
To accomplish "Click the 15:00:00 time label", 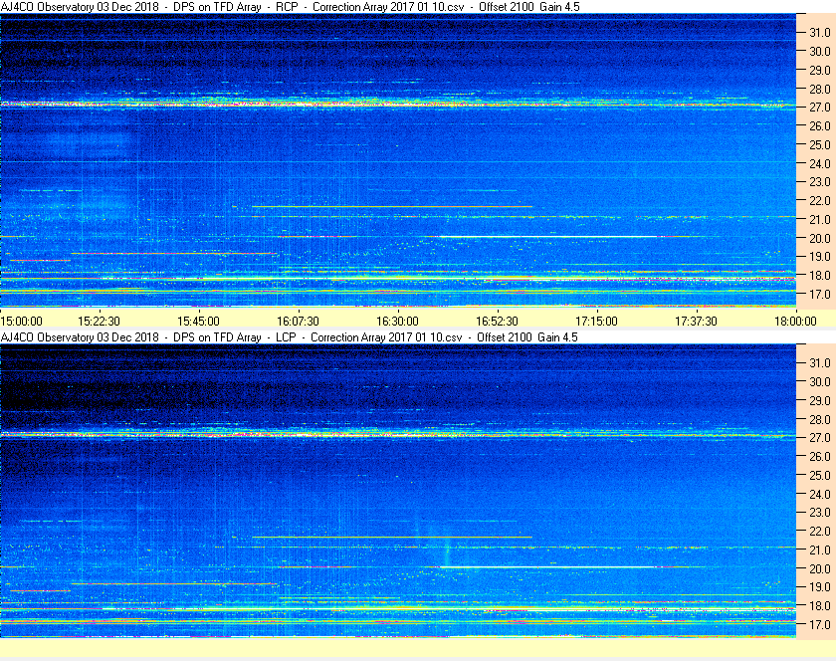I will point(21,322).
